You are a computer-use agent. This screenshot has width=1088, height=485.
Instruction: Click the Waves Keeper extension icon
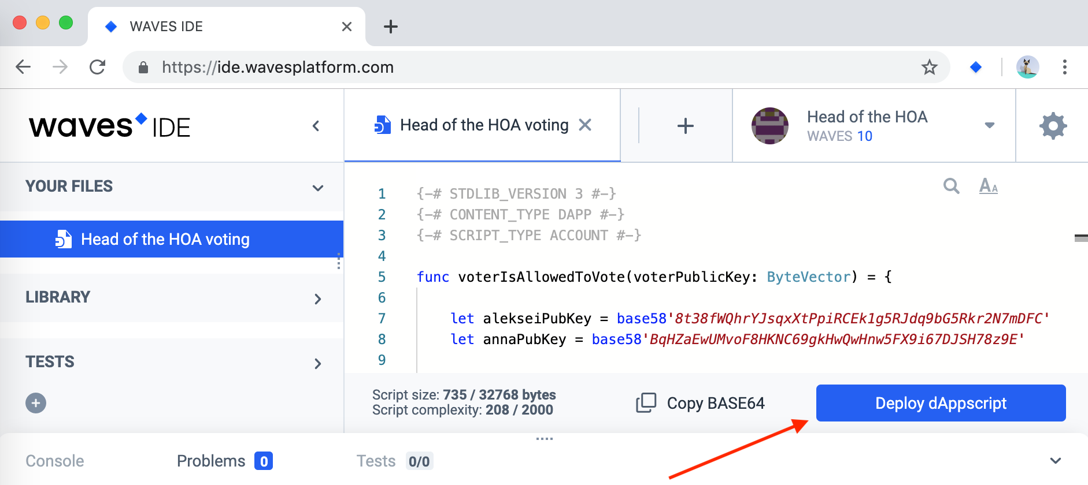tap(976, 67)
